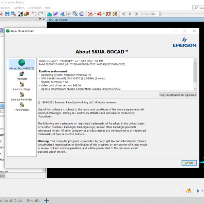Screen dimensions: 204x204
Task: Step forward to next time step
Action: [x=136, y=14]
